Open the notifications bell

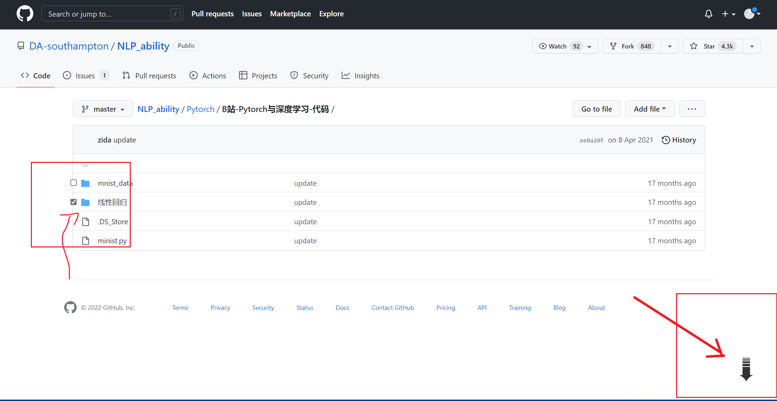708,14
